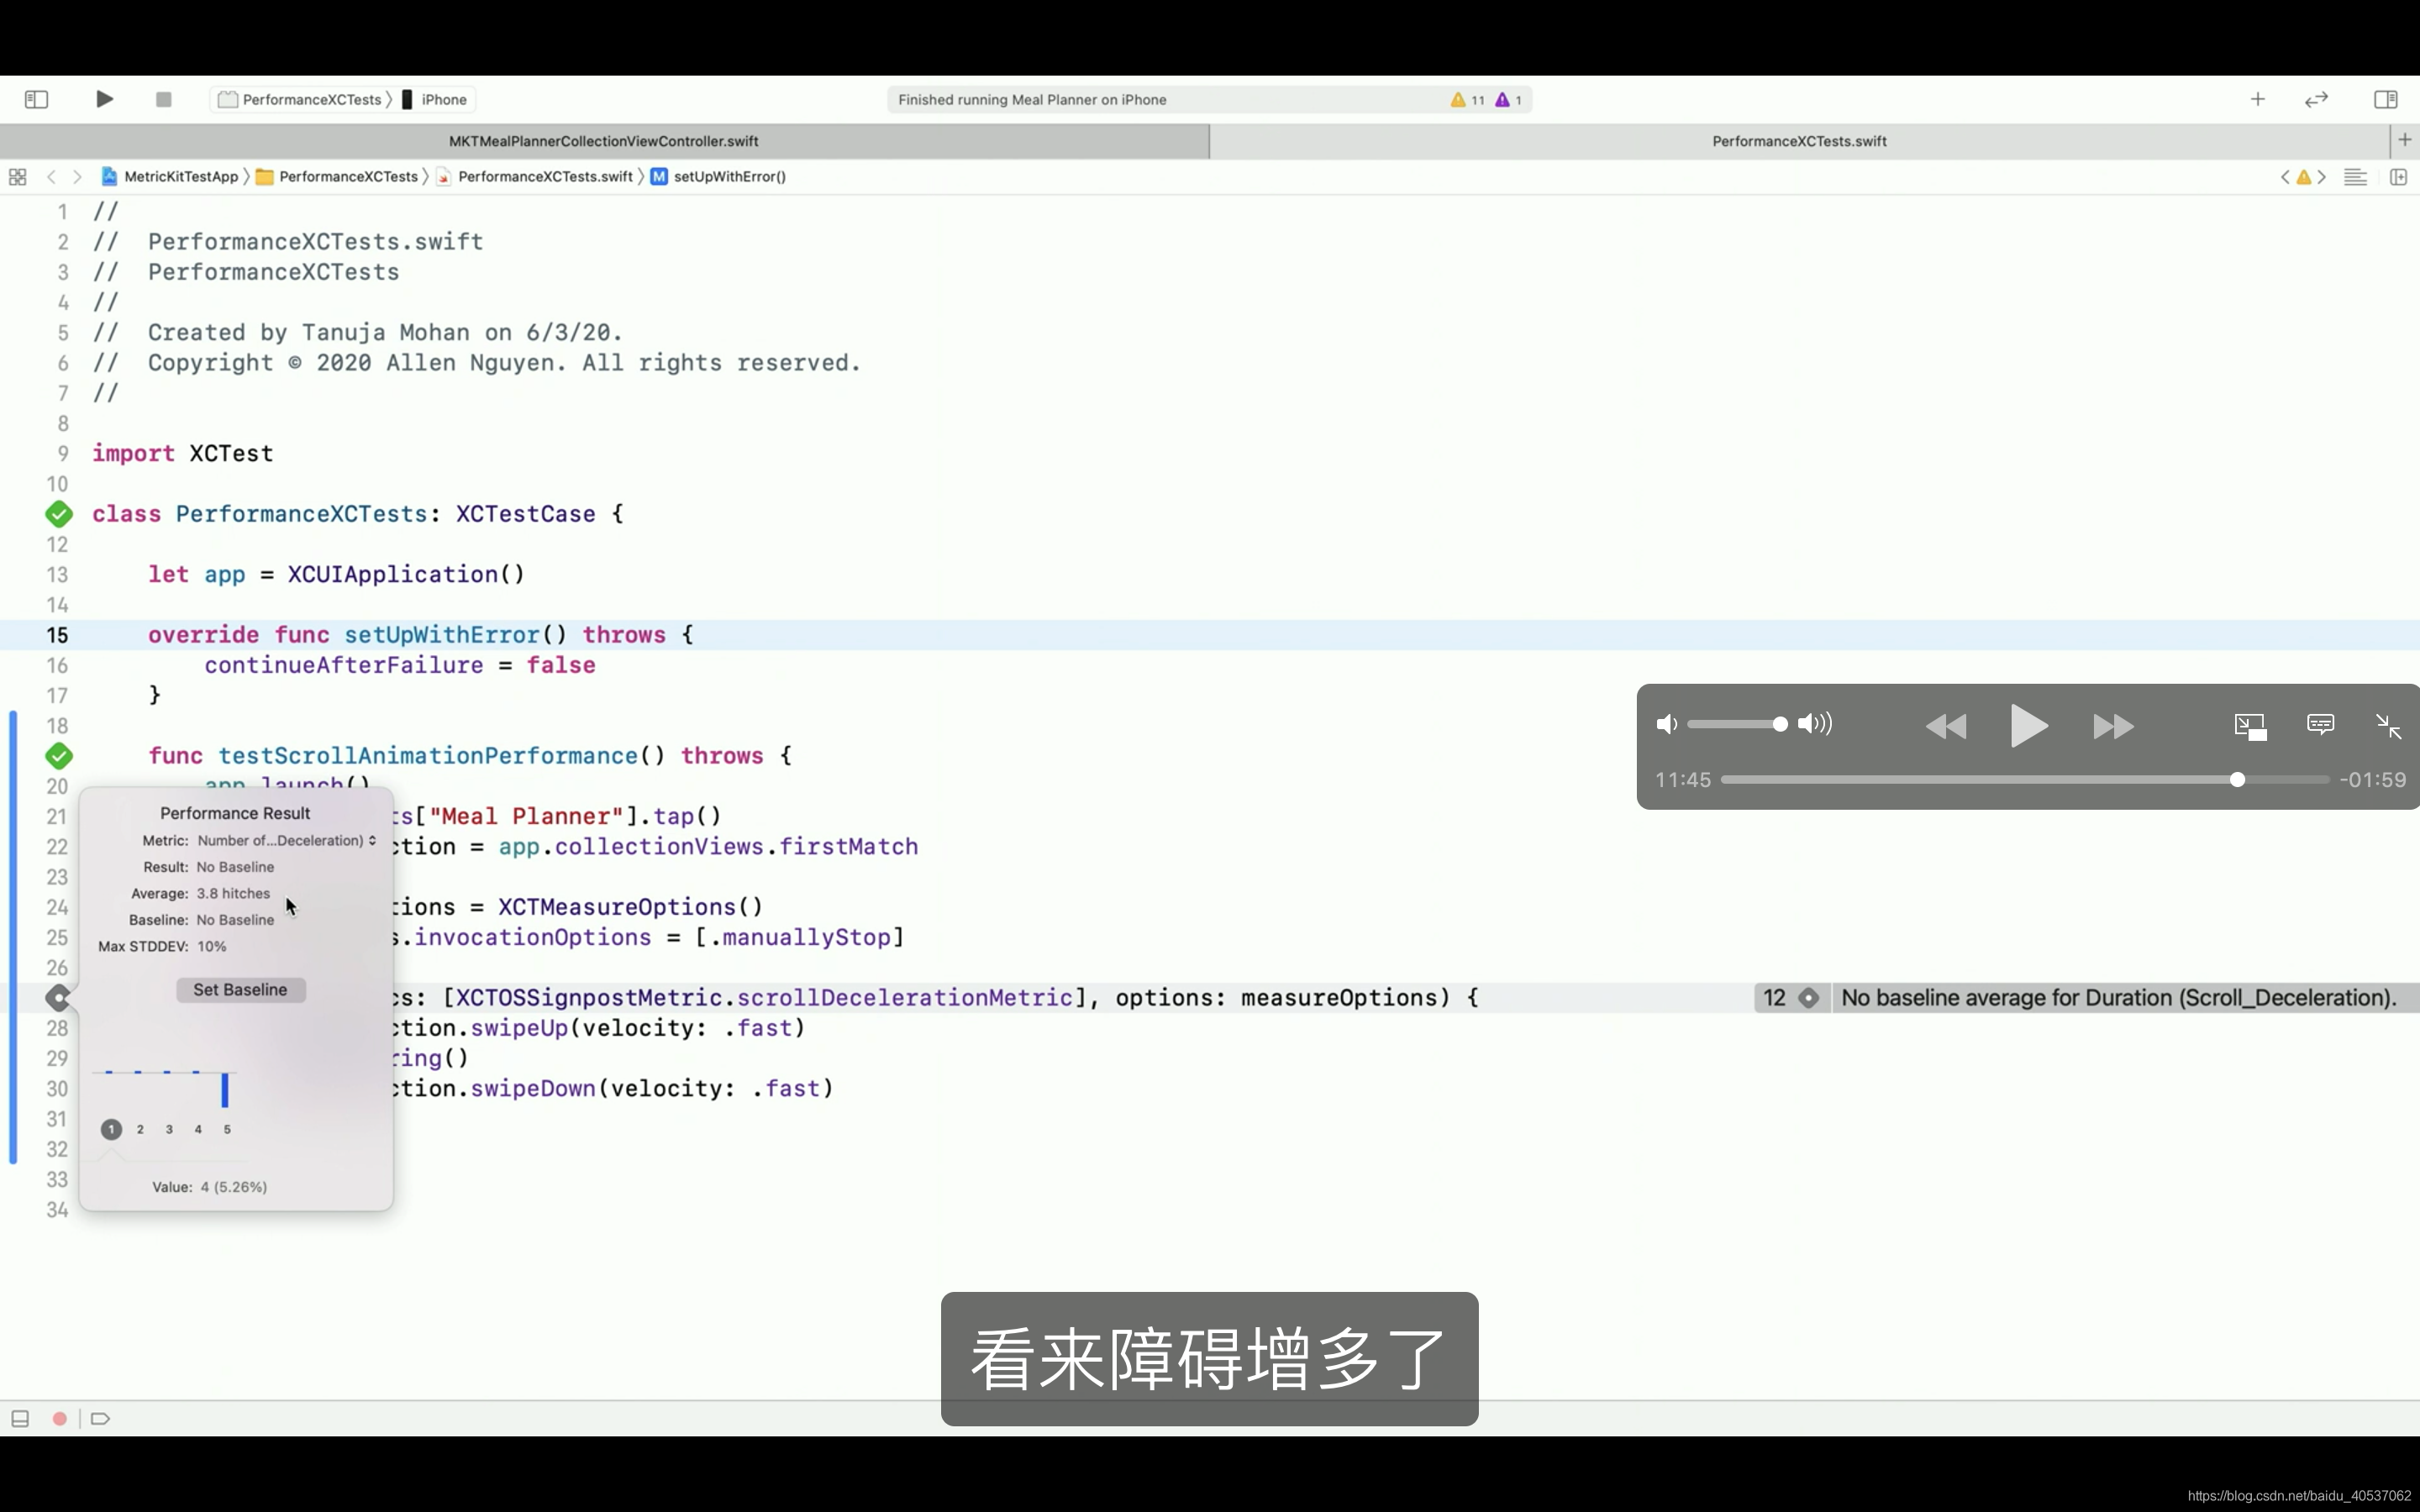The width and height of the screenshot is (2420, 1512).
Task: Click the gray diamond beside issue count
Action: click(x=1808, y=998)
